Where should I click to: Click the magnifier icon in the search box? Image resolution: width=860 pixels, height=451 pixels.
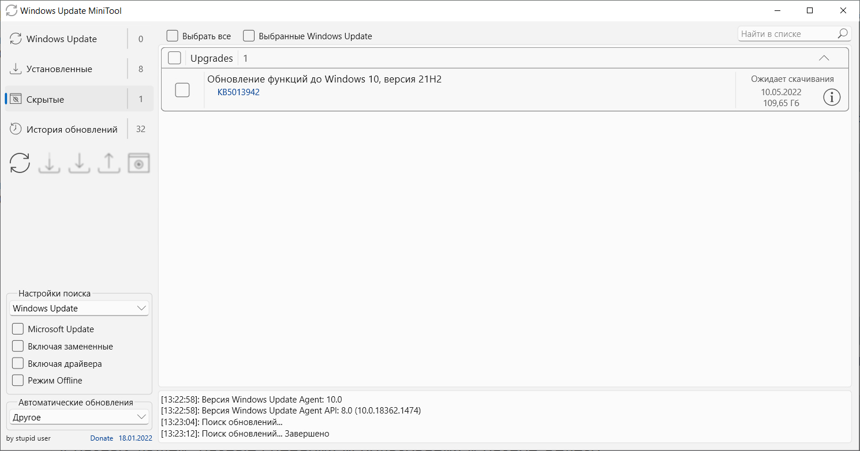pos(843,34)
